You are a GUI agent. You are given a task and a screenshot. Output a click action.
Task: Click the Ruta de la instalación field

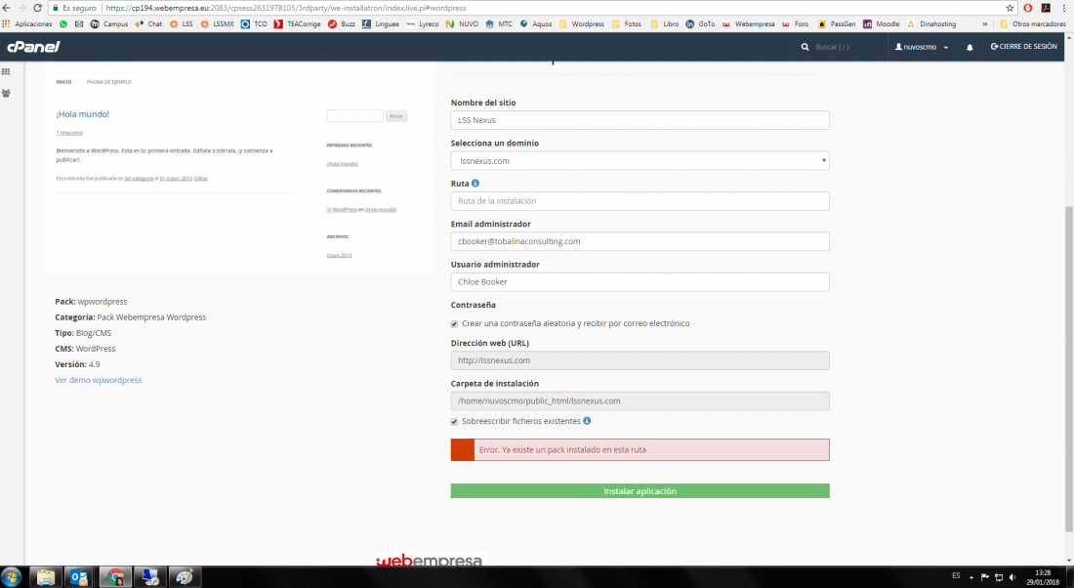click(640, 201)
